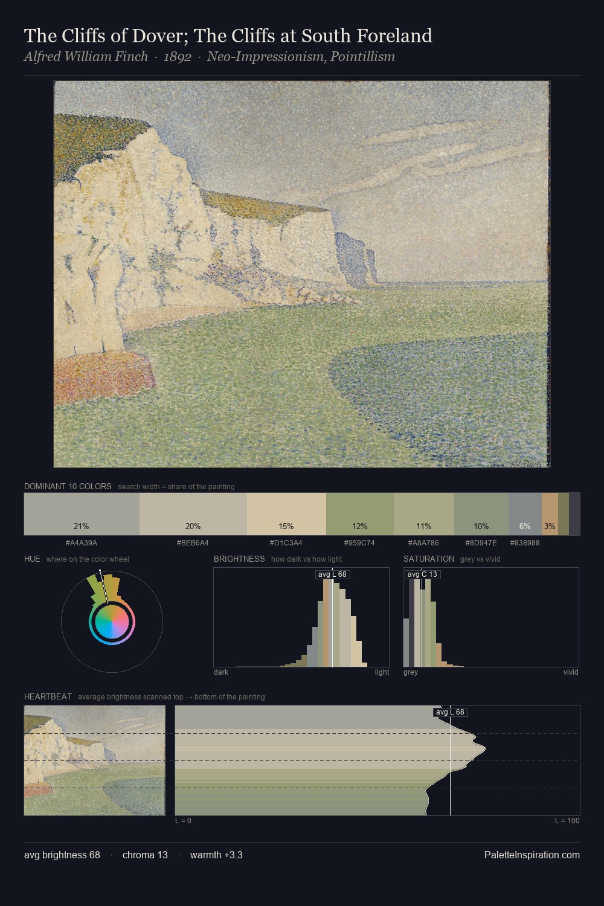Screen dimensions: 604x906
Task: Click the 'L = 0' axis label
Action: click(183, 821)
